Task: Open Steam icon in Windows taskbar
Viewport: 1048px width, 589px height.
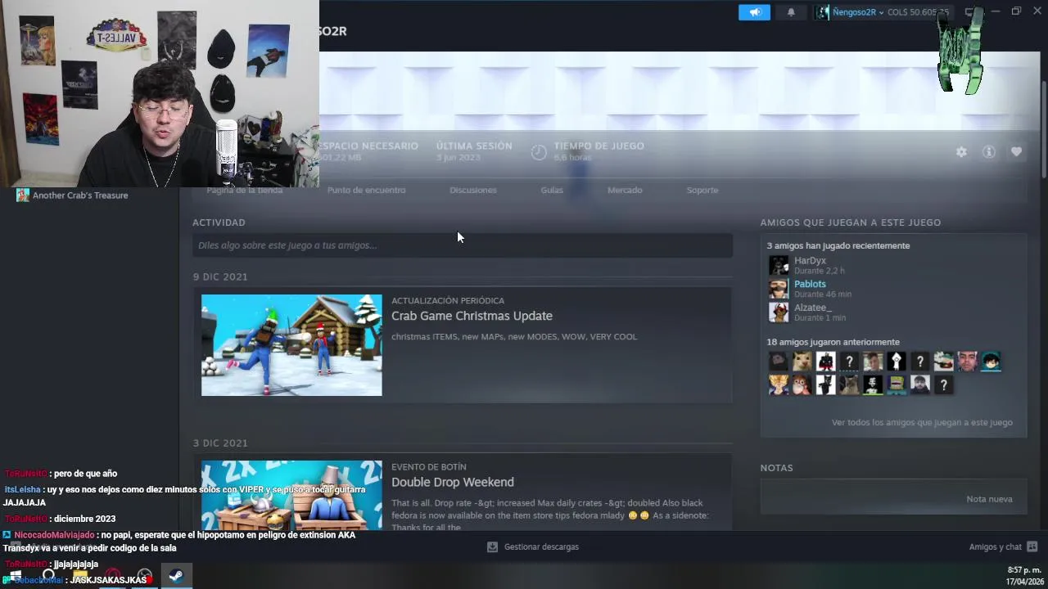Action: [x=176, y=576]
